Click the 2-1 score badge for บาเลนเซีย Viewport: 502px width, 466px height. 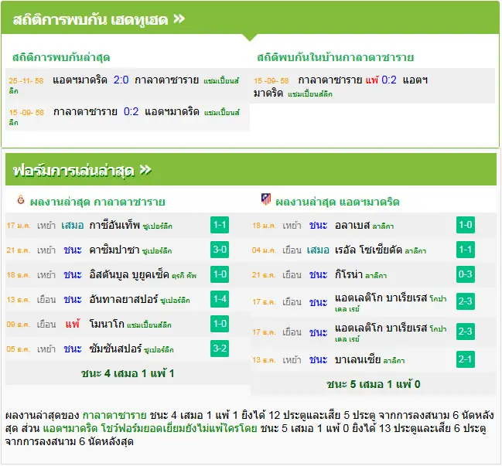466,359
